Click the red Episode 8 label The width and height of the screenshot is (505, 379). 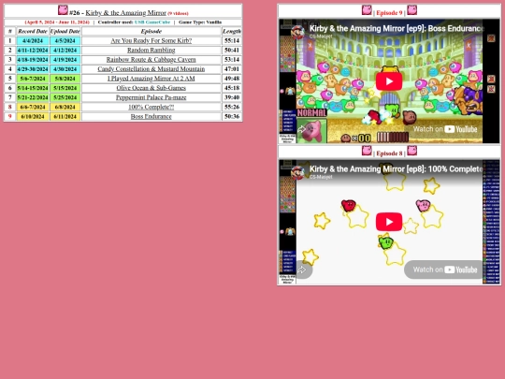[x=389, y=153]
